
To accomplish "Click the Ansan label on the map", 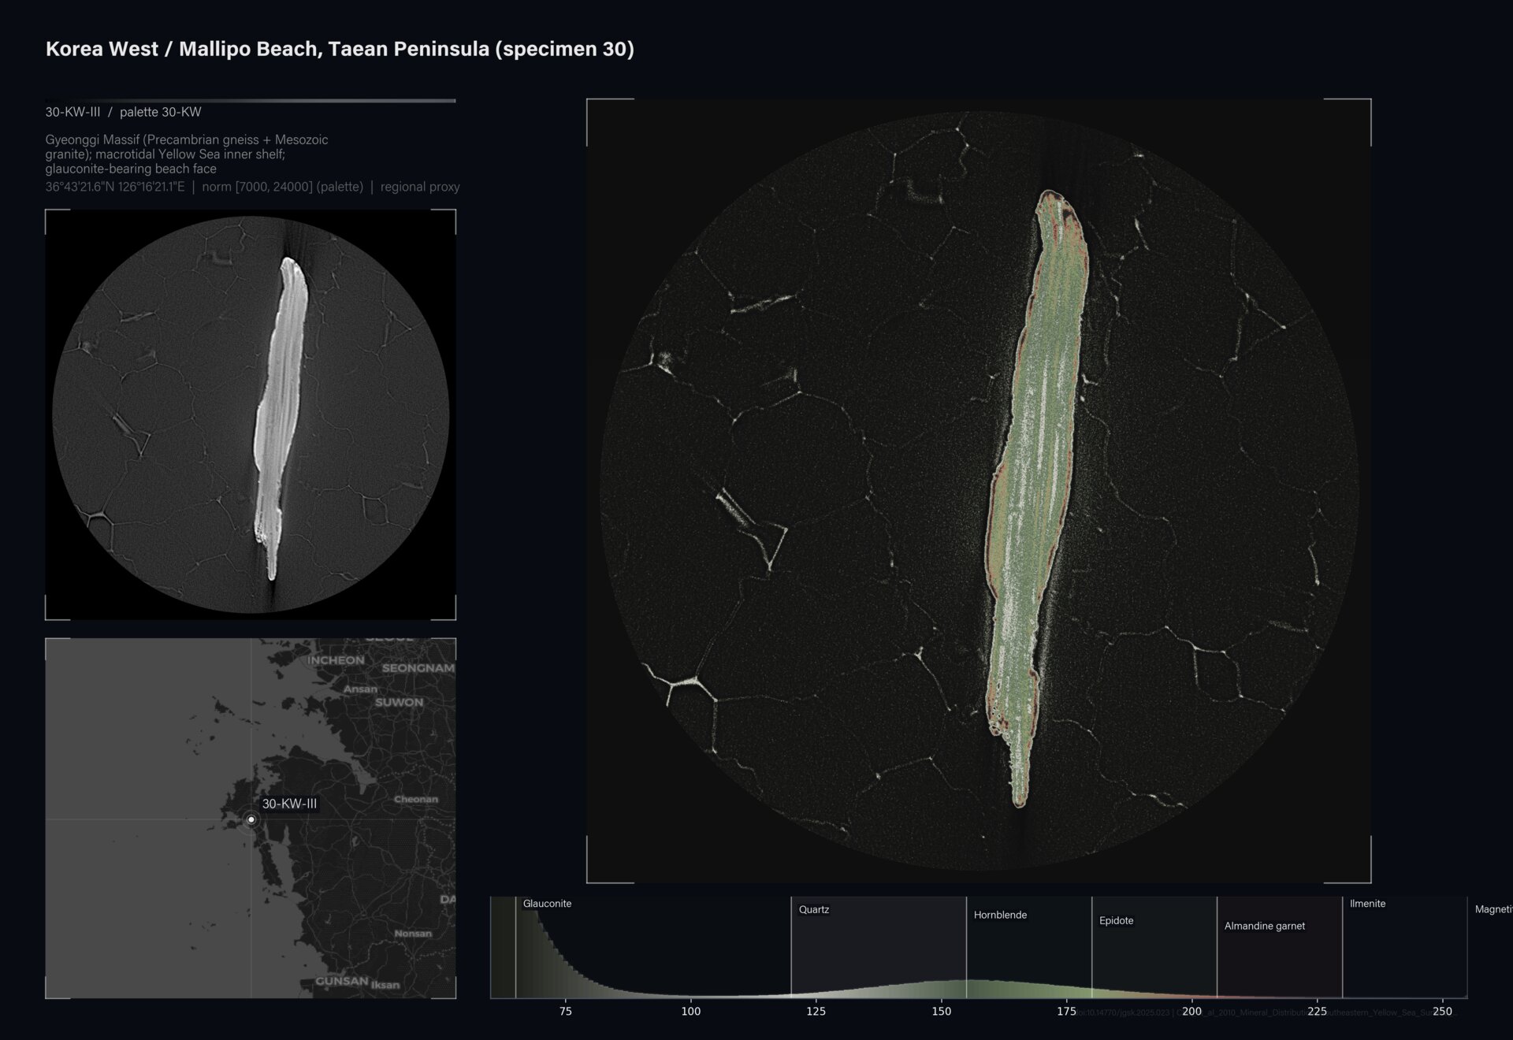I will [360, 689].
